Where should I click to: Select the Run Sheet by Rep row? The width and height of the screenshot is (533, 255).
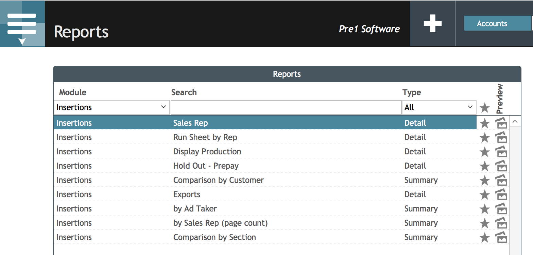pyautogui.click(x=265, y=137)
